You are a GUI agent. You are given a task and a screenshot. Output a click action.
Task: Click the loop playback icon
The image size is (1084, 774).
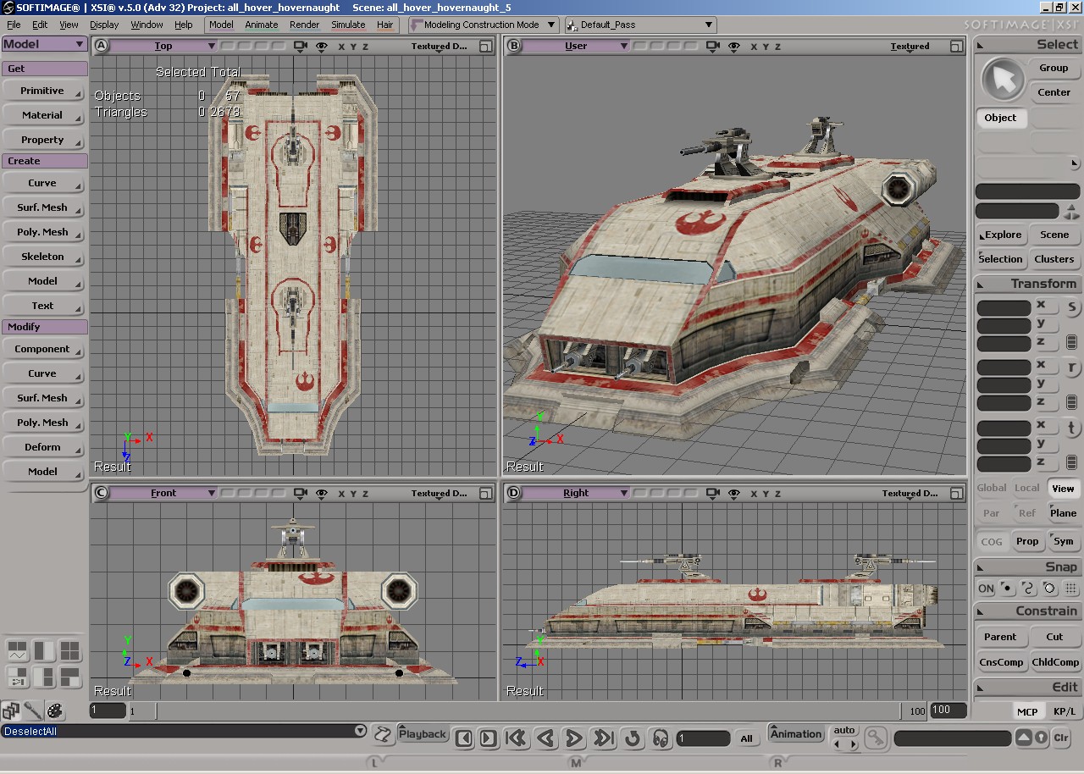pyautogui.click(x=633, y=738)
